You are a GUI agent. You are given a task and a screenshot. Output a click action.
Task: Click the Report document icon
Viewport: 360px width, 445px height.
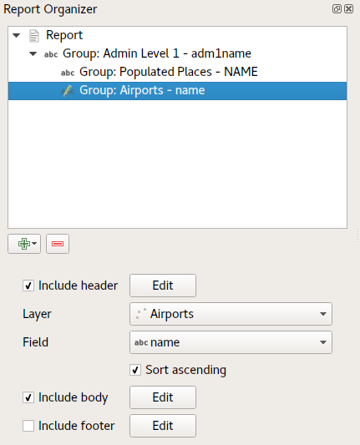coord(34,36)
